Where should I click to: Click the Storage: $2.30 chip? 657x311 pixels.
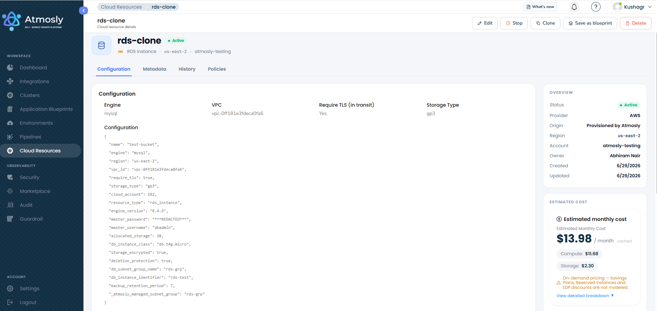point(577,266)
